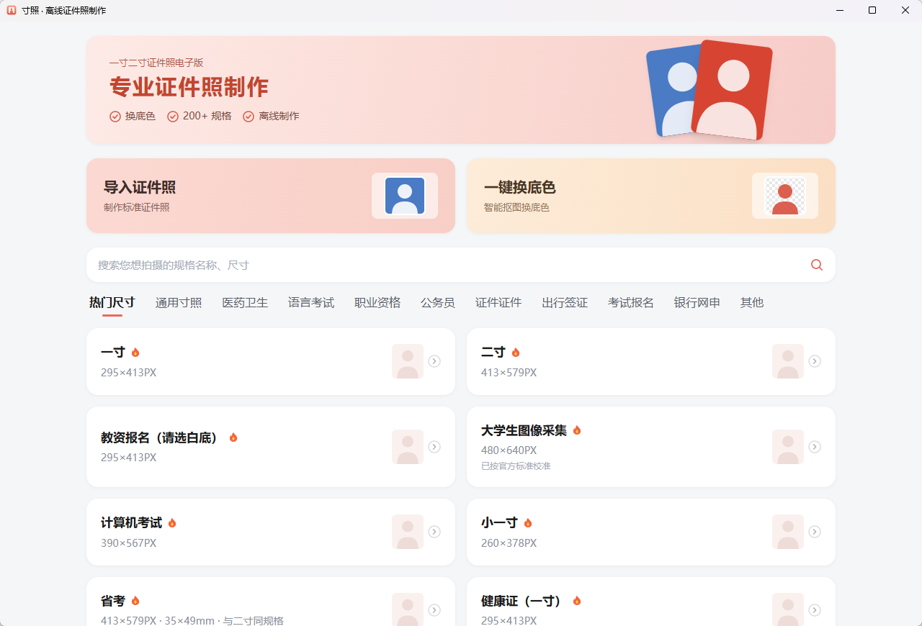Switch to the 证件证件 tab
Viewport: 922px width, 626px height.
pyautogui.click(x=498, y=303)
